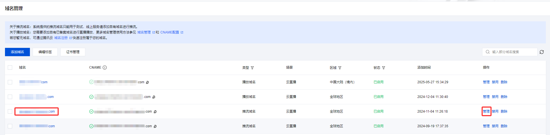Click the blue 添加域名 button
The width and height of the screenshot is (550, 135).
(x=17, y=52)
